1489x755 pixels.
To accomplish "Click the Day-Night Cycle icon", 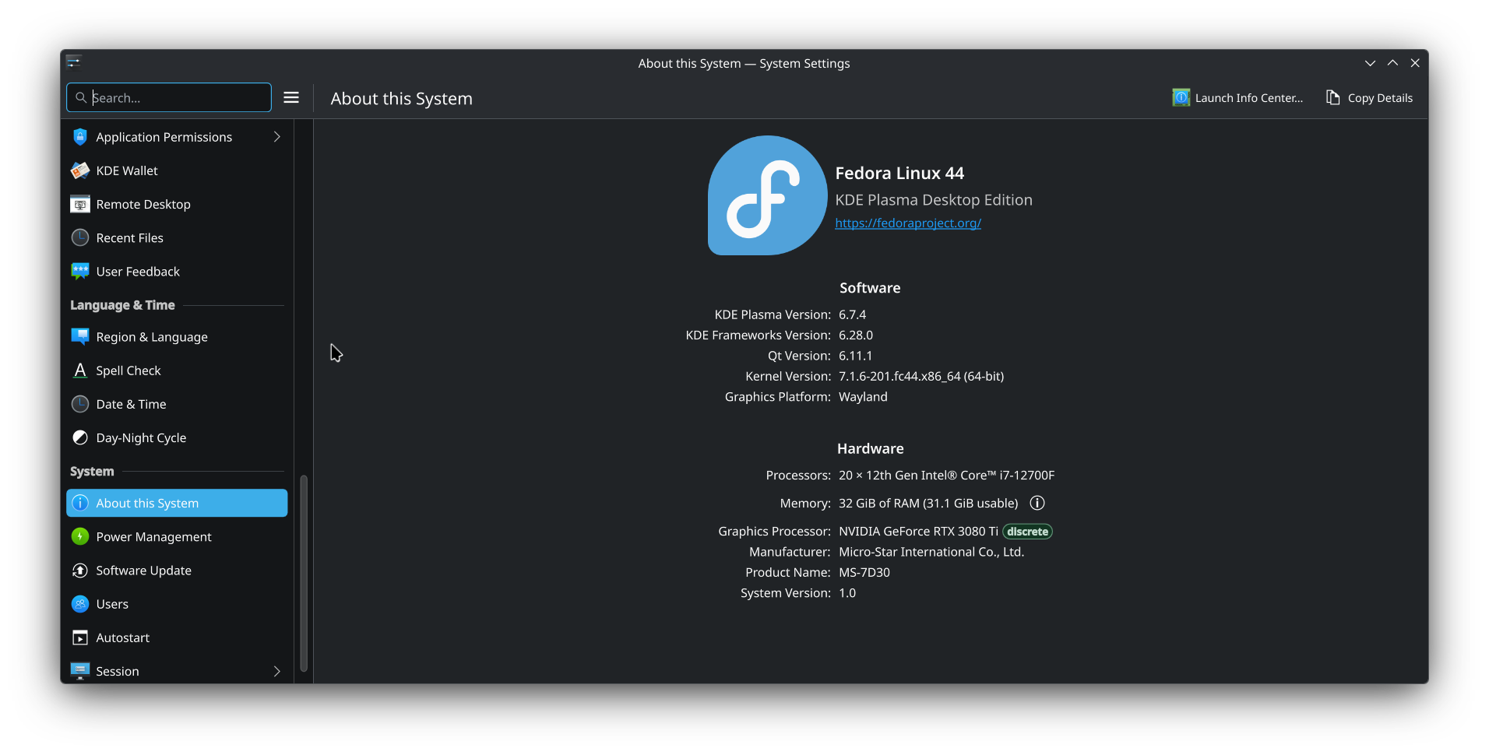I will point(80,437).
